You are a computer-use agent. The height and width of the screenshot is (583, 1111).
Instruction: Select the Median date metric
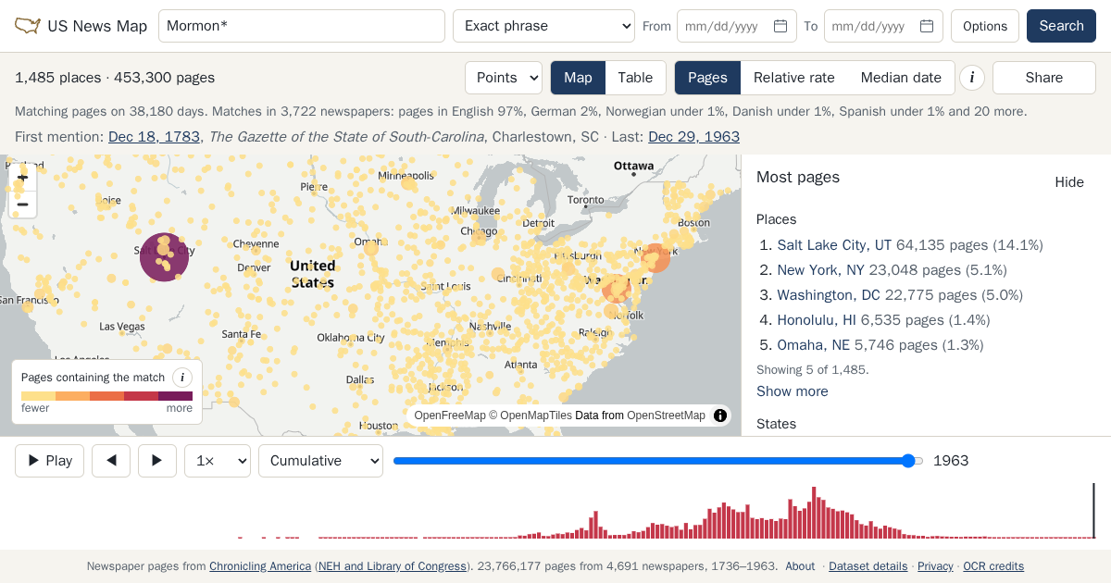click(901, 78)
